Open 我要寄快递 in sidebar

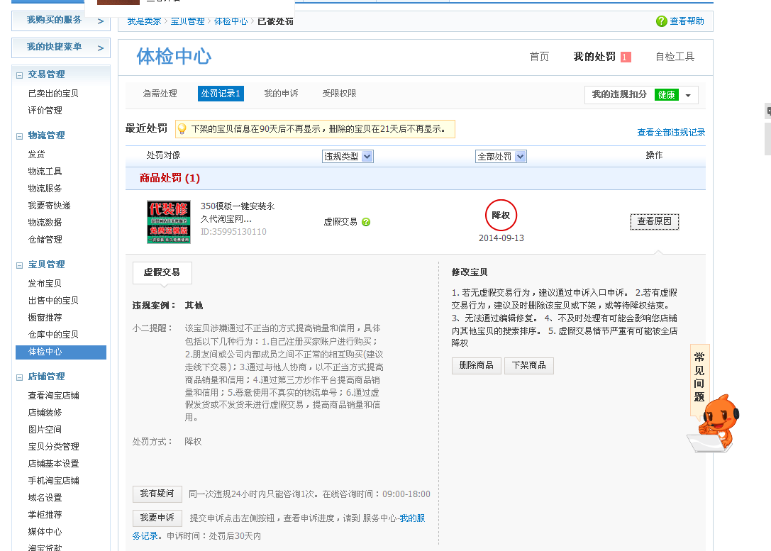49,206
